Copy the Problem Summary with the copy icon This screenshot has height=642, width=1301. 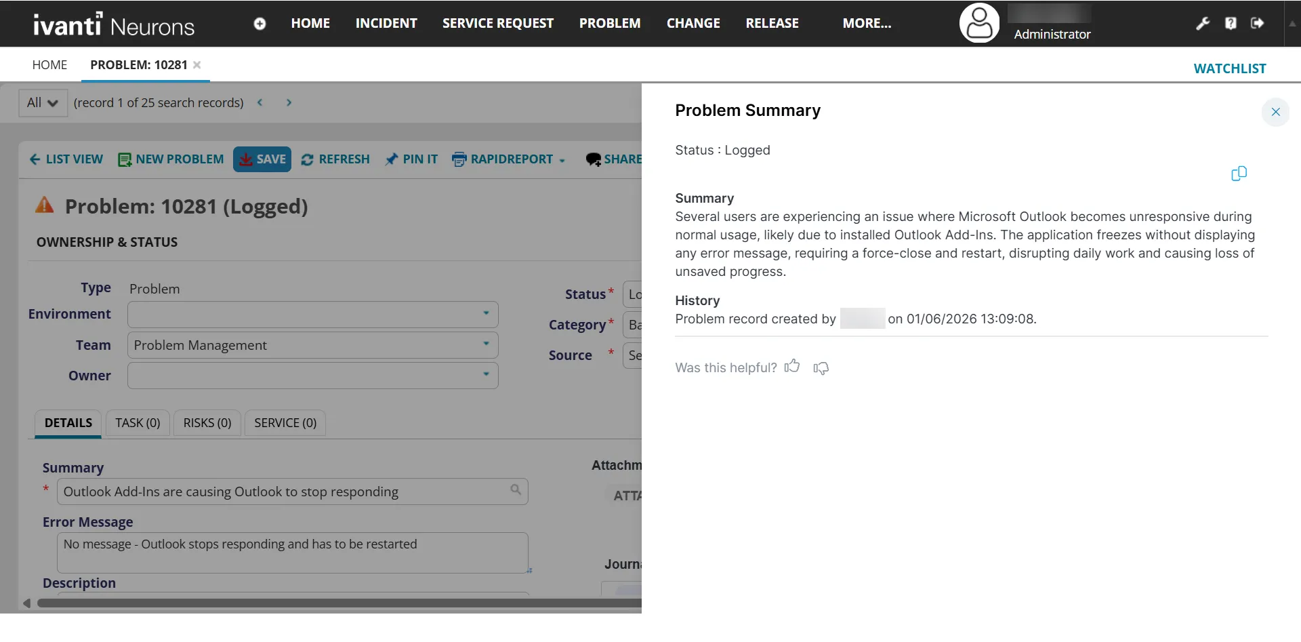coord(1239,174)
